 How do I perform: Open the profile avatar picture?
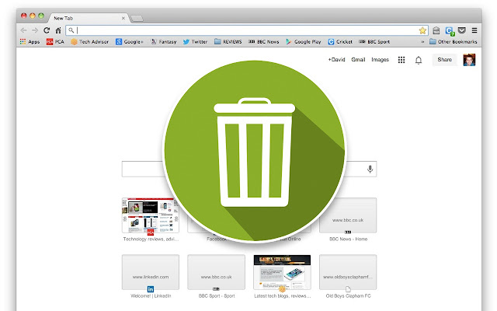(x=469, y=60)
